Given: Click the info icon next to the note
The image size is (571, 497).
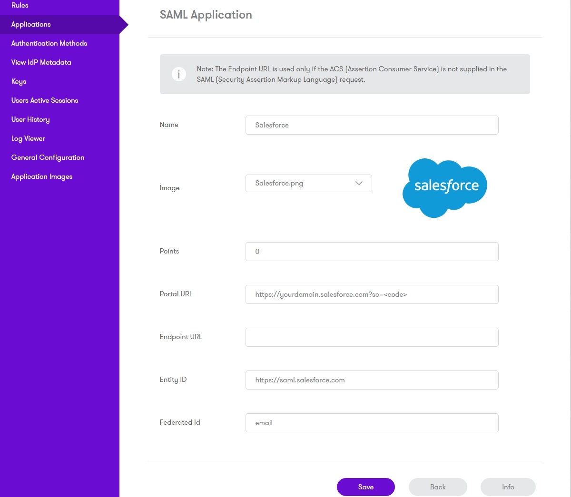Looking at the screenshot, I should pos(178,74).
